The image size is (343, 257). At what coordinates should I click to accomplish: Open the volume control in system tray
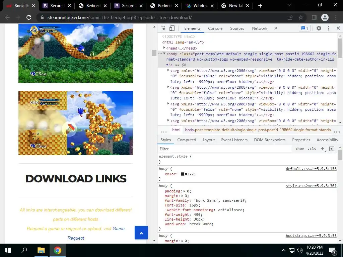300,250
